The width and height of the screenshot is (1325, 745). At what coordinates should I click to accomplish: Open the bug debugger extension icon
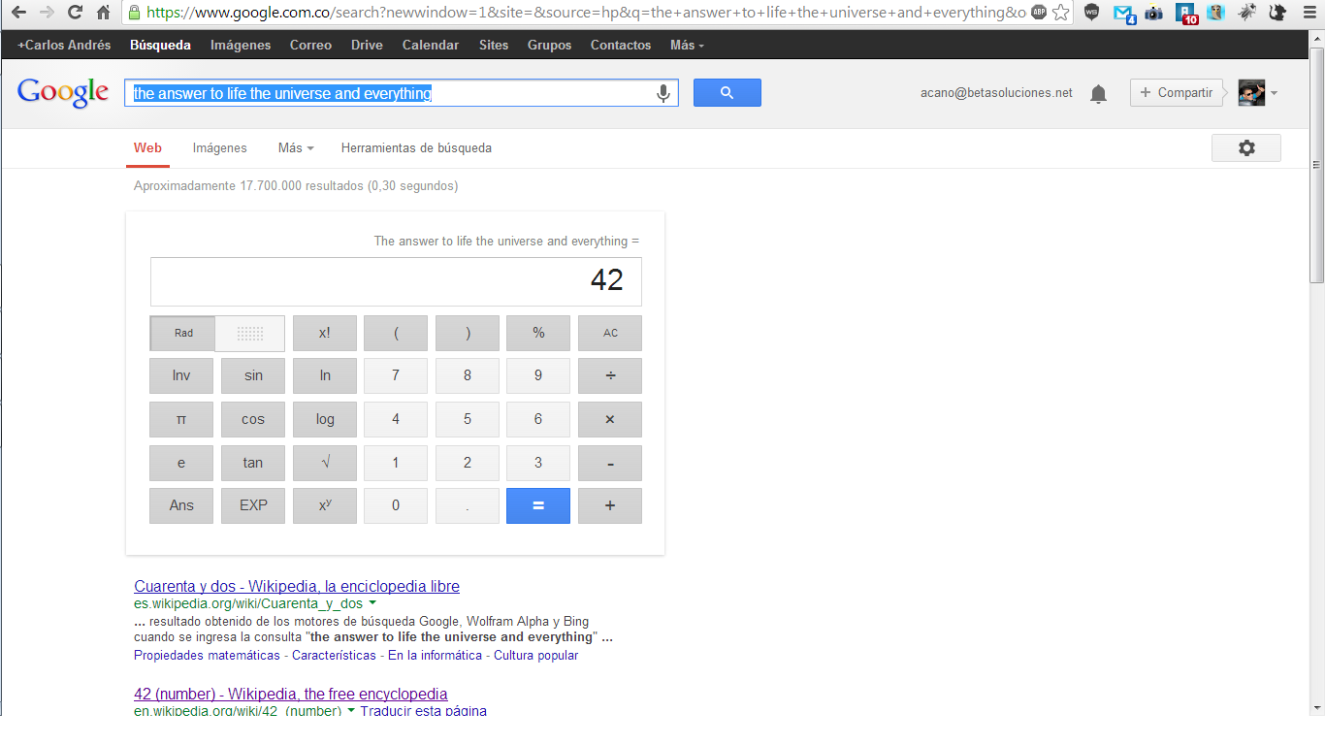coord(1246,13)
